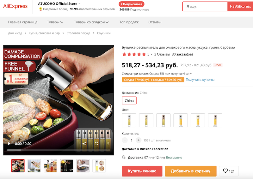
Task: Select China as shipping origin
Action: 129,101
